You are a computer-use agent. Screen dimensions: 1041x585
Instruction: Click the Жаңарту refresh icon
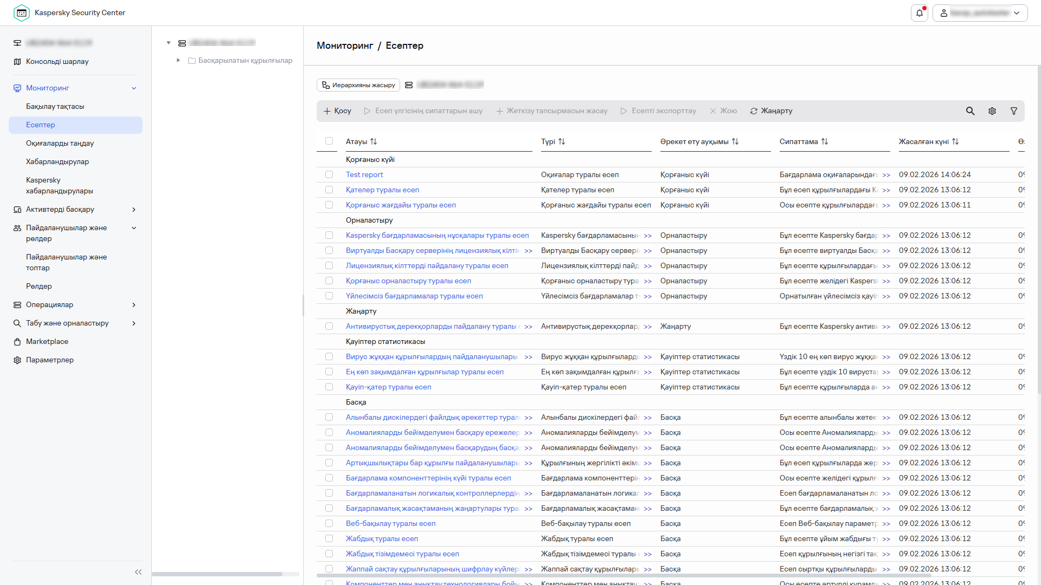click(x=754, y=111)
